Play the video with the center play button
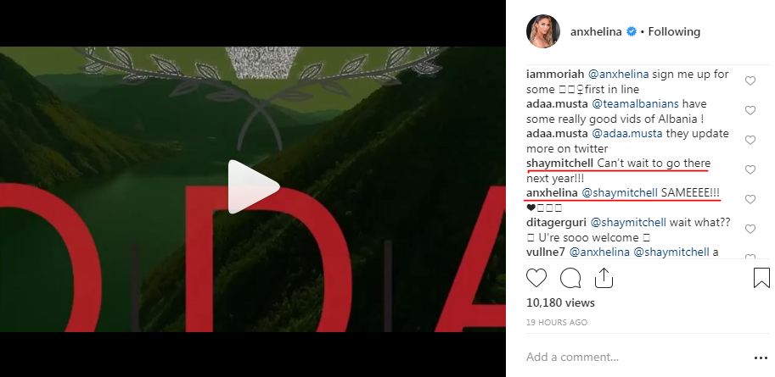Screen dimensions: 775x377 point(253,186)
